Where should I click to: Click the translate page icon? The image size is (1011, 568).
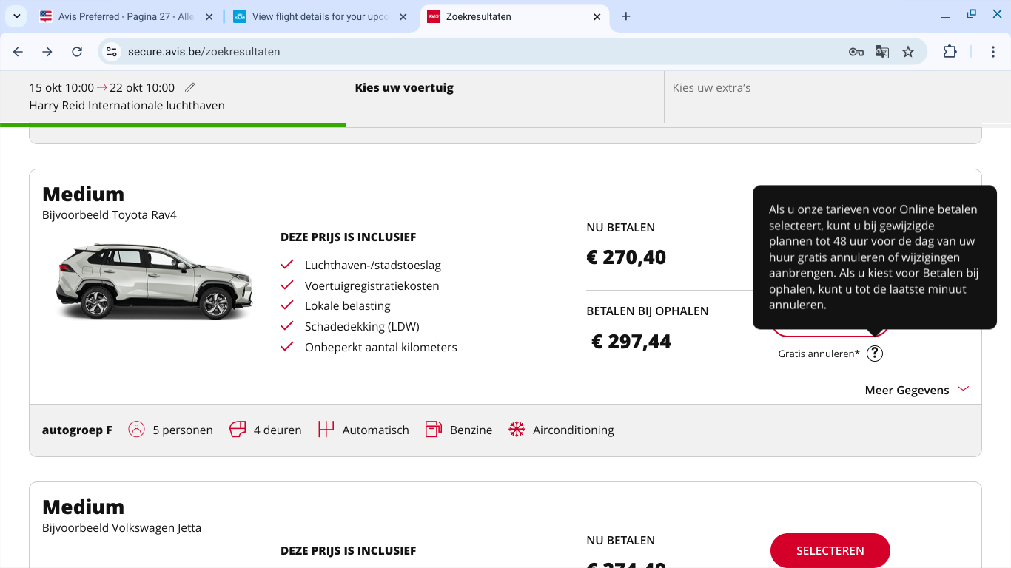[x=881, y=52]
